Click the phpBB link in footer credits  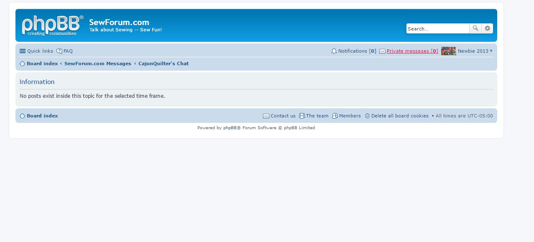[230, 128]
